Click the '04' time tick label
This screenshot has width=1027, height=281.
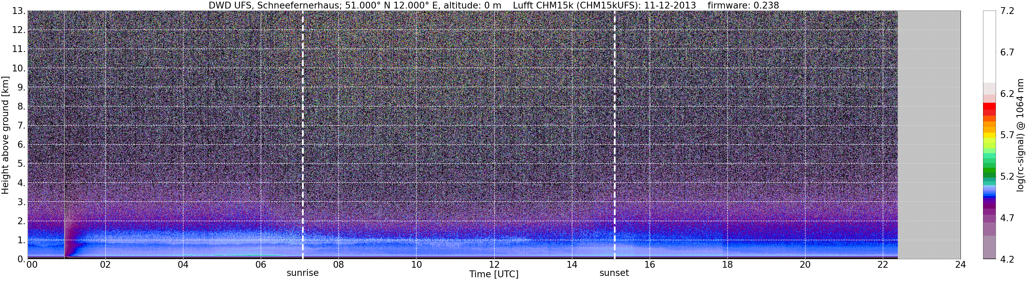(183, 265)
